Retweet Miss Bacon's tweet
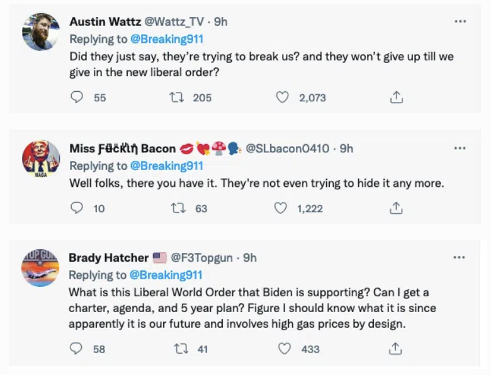 pos(178,208)
